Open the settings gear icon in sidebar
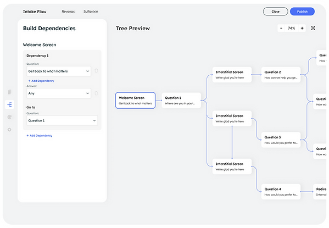The height and width of the screenshot is (228, 329). coord(9,130)
